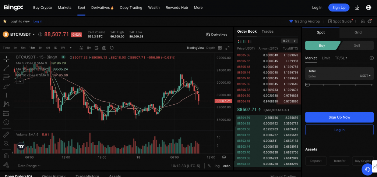Screen dimensions: 377x177
Task: Open the horizontal lines and Fibonacci tool group
Action: click(7, 77)
